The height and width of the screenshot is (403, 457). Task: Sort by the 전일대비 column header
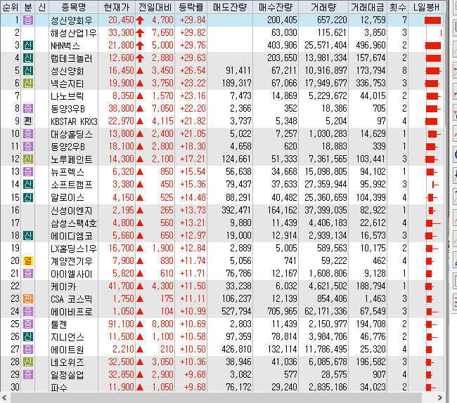pos(155,7)
